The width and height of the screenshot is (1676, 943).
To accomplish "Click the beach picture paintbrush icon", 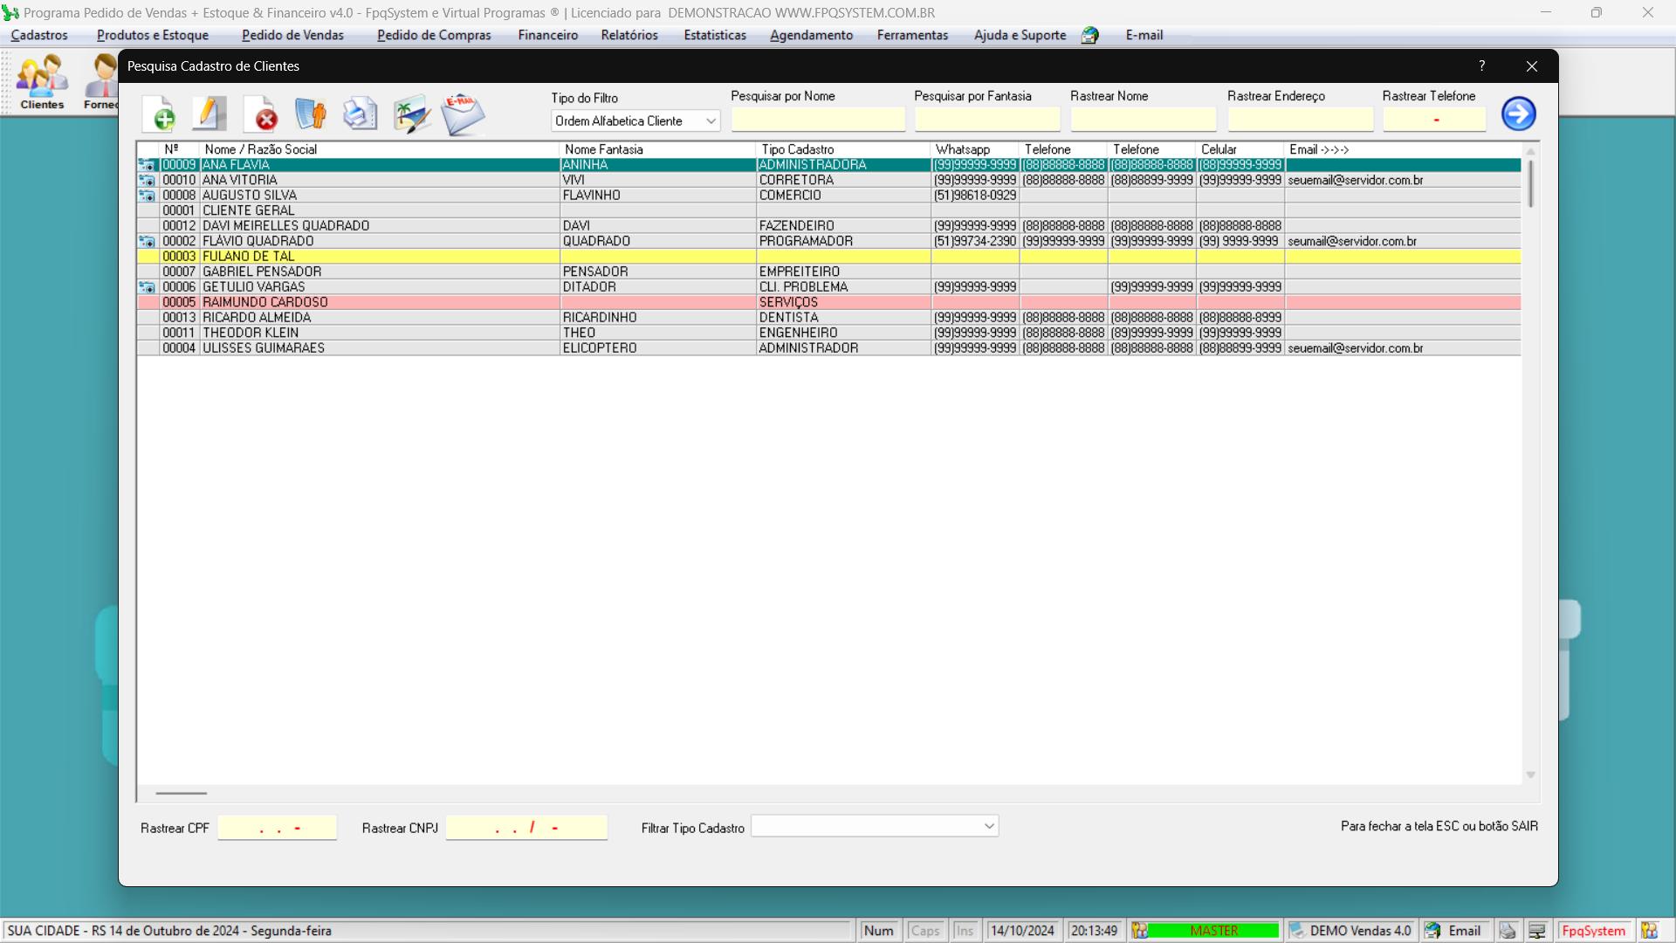I will pyautogui.click(x=412, y=114).
